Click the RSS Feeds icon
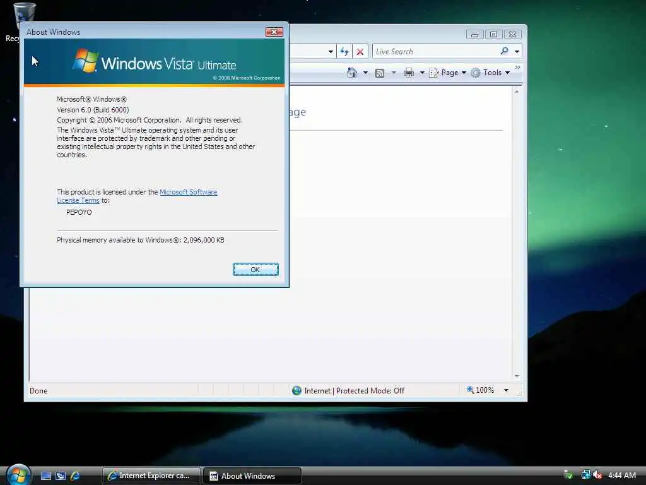The image size is (646, 485). 380,73
